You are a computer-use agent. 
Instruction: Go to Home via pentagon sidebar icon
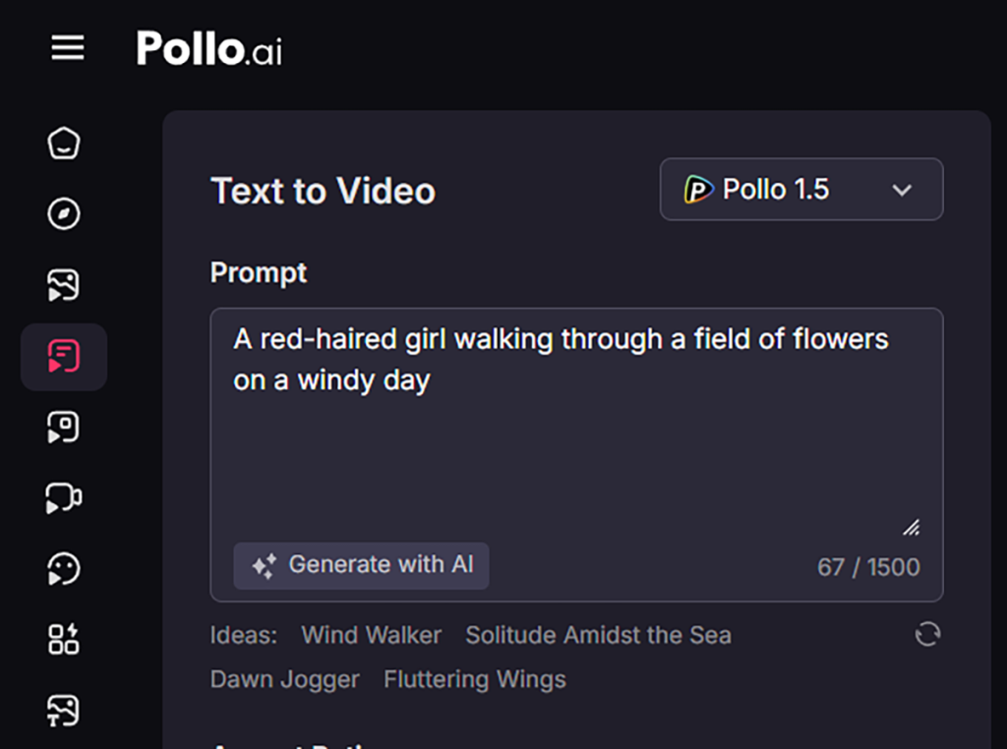(x=64, y=144)
